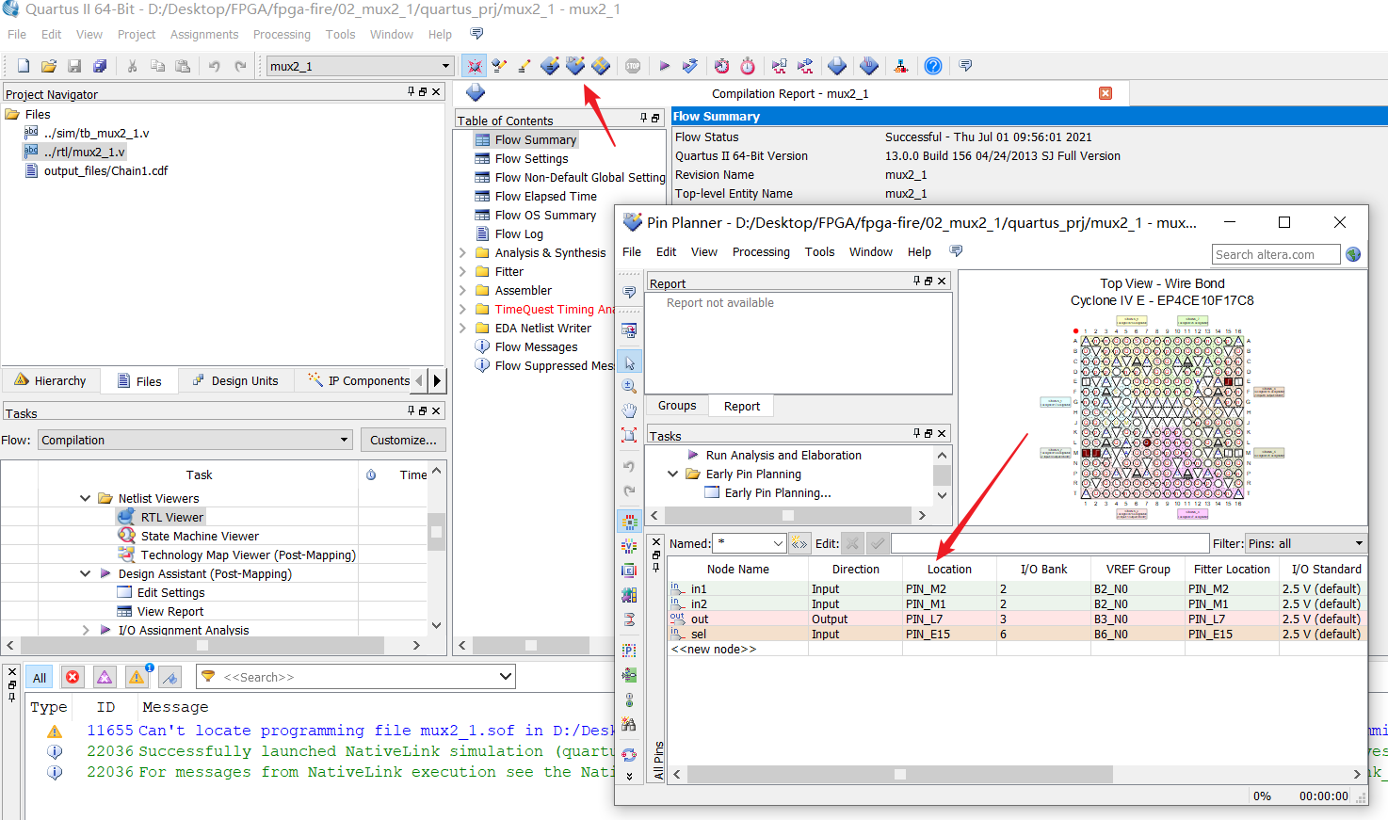Screen dimensions: 1388x820
Task: Click the wildcard filter icon next to Named field
Action: pyautogui.click(x=799, y=543)
